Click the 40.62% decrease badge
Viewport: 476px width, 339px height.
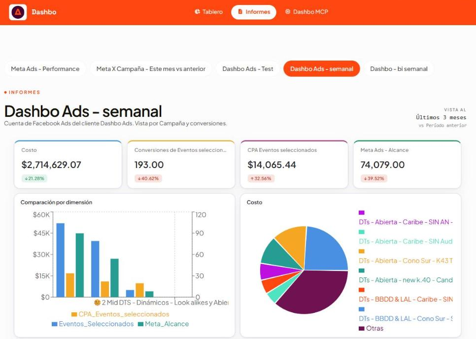tap(148, 178)
